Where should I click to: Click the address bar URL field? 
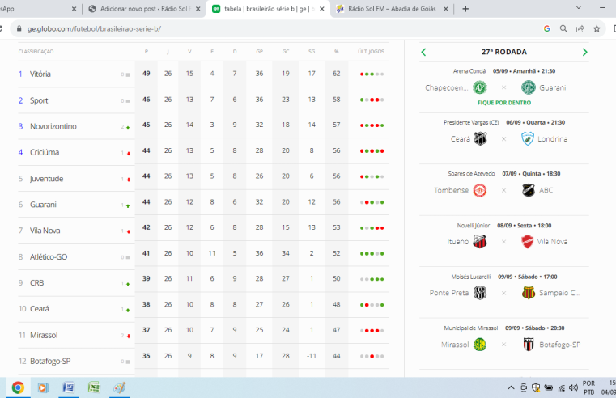(x=275, y=28)
